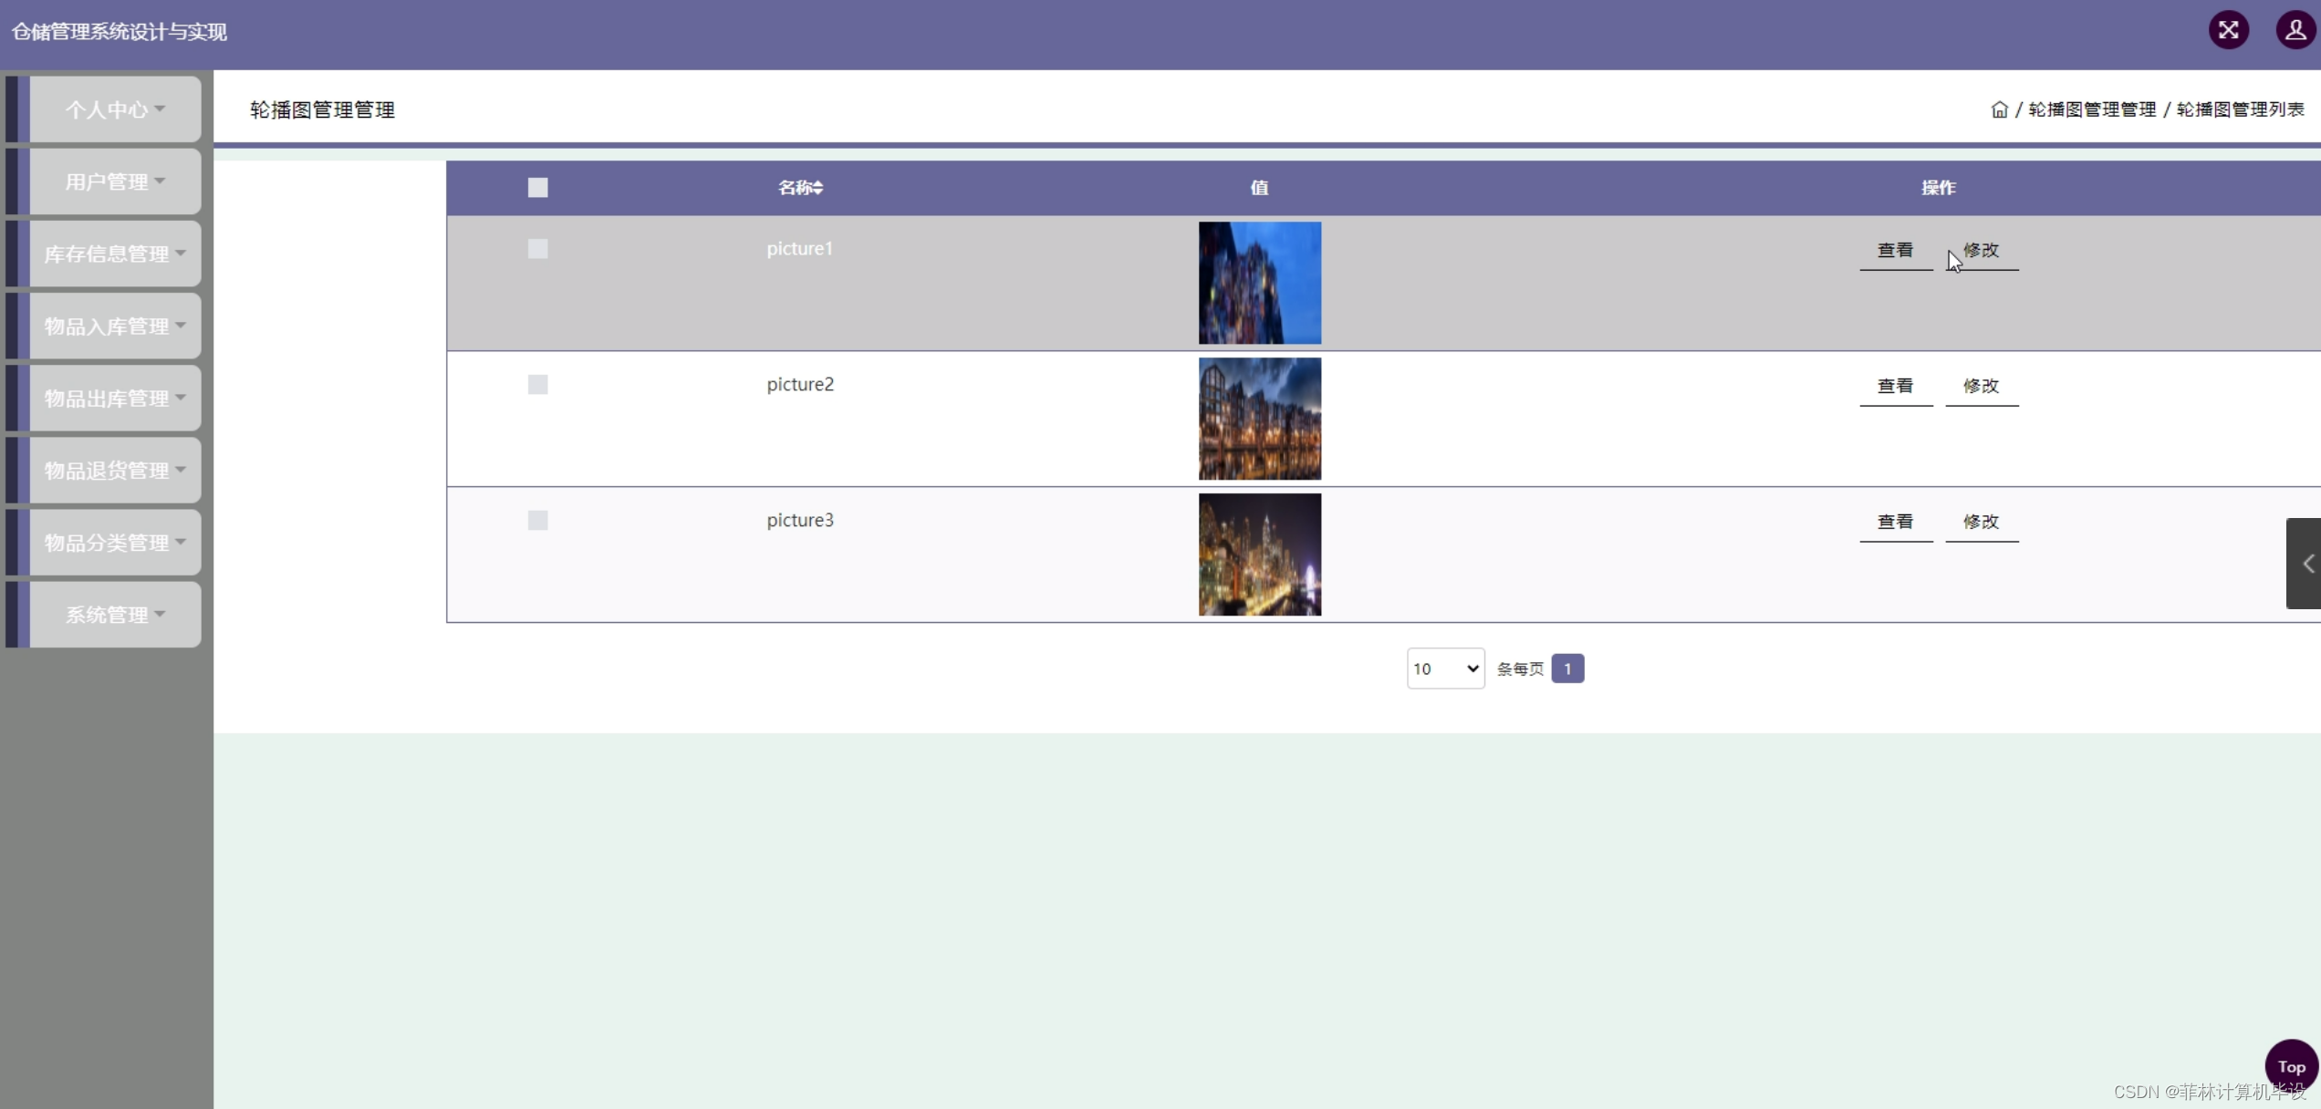
Task: Click 查看 for picture2
Action: 1895,386
